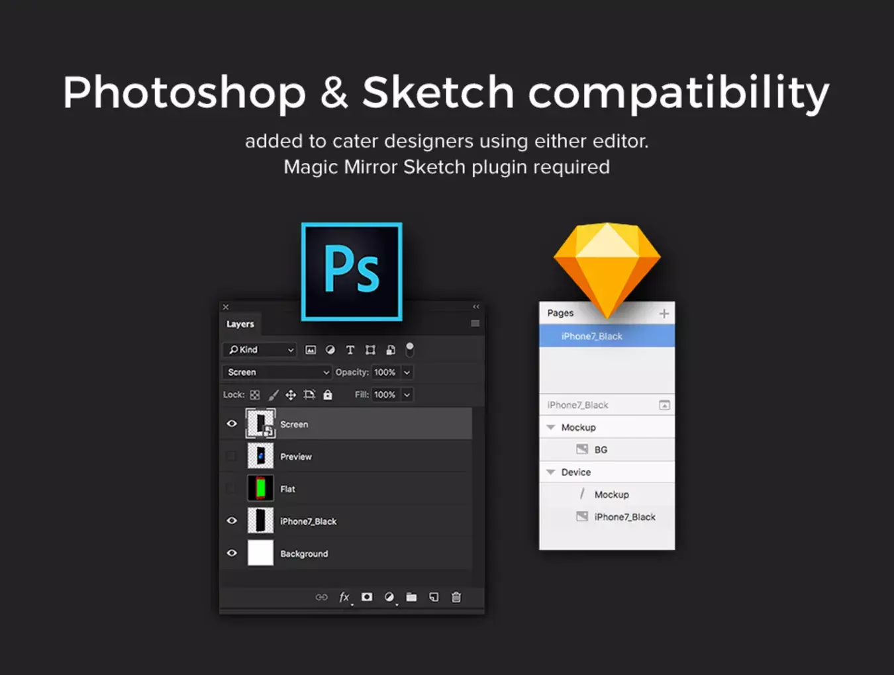Screen dimensions: 894x675
Task: Select the Photoshop layer name iPhone7_Black
Action: (309, 522)
